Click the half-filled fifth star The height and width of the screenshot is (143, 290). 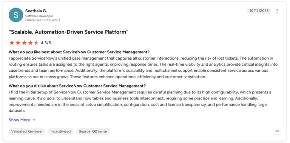pyautogui.click(x=36, y=43)
